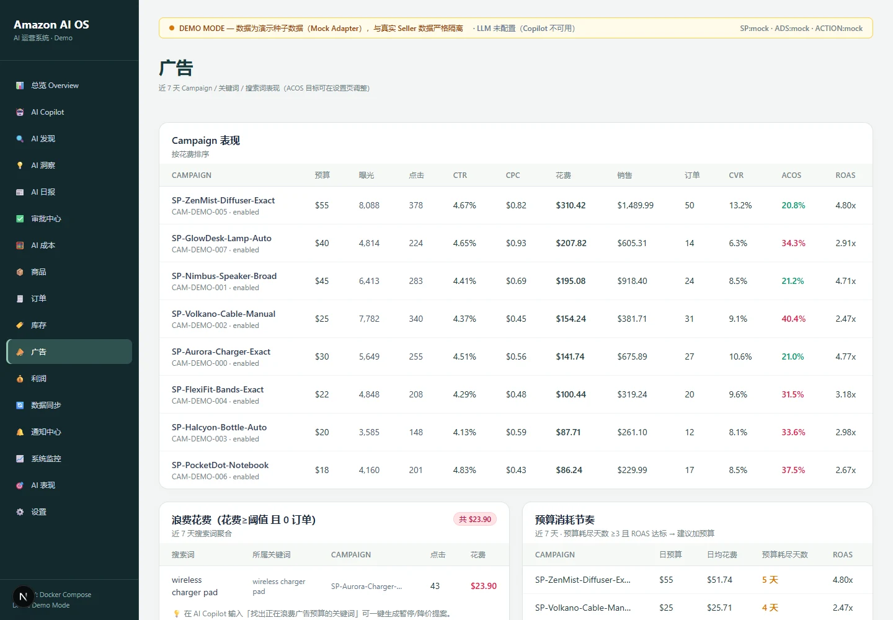
Task: Click the AI 洞察 lightbulb icon
Action: click(20, 166)
